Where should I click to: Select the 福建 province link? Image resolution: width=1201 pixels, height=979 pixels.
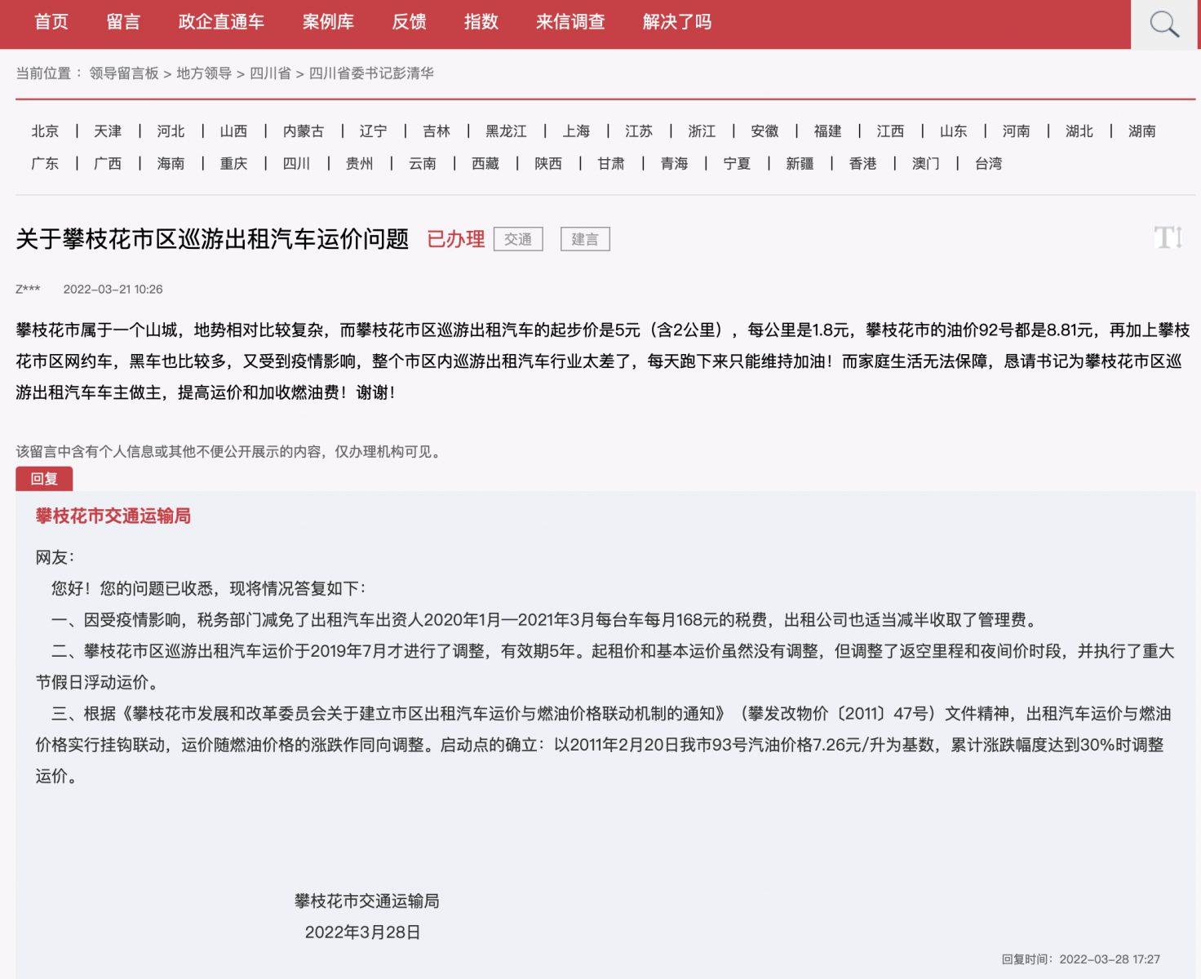tap(827, 131)
